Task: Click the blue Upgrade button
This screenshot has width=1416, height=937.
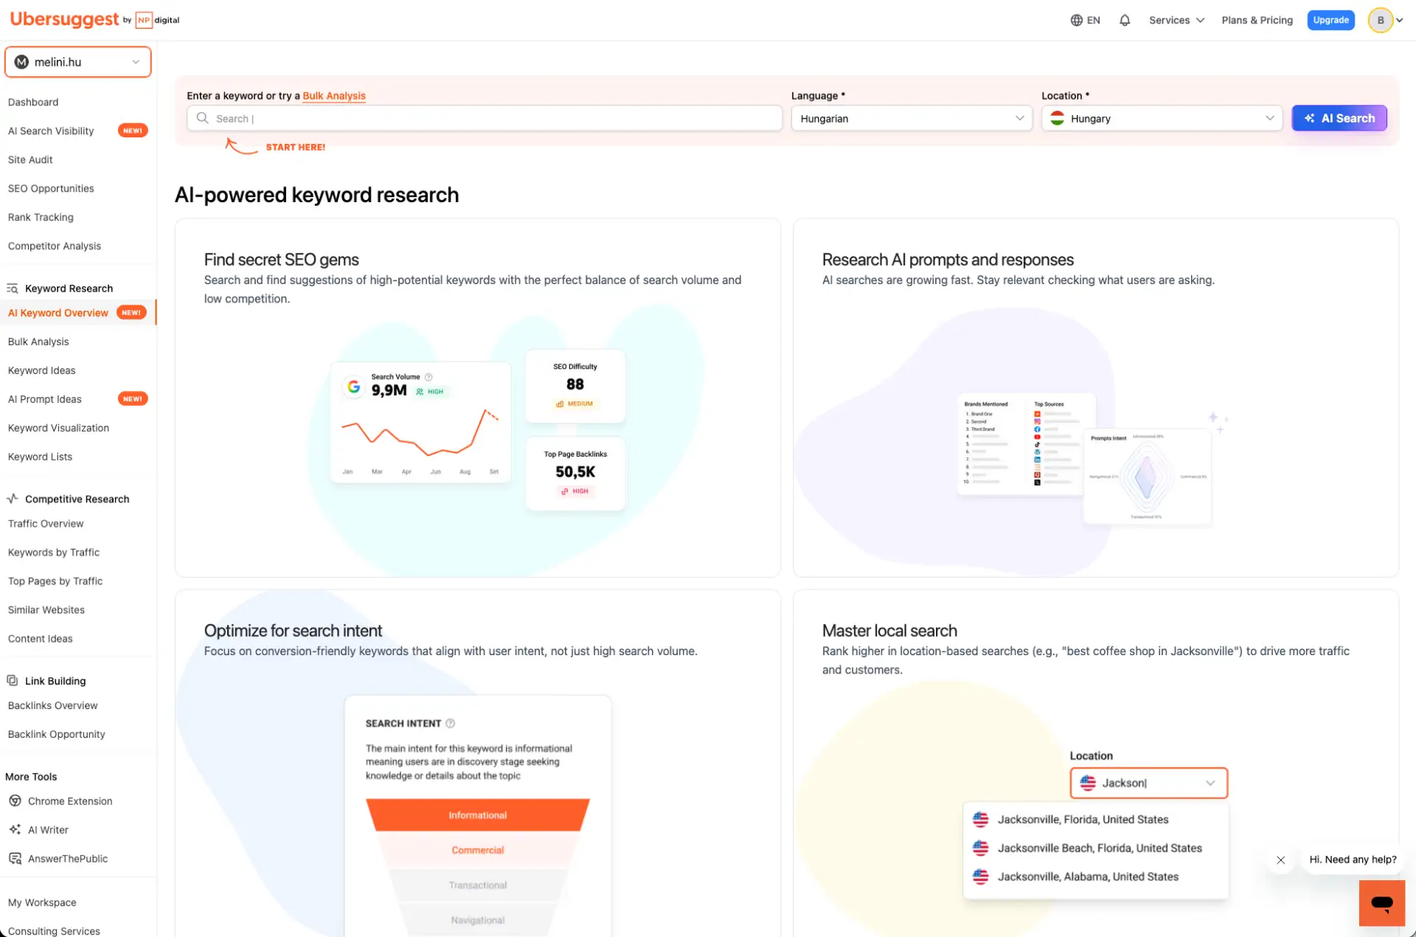Action: click(1330, 21)
